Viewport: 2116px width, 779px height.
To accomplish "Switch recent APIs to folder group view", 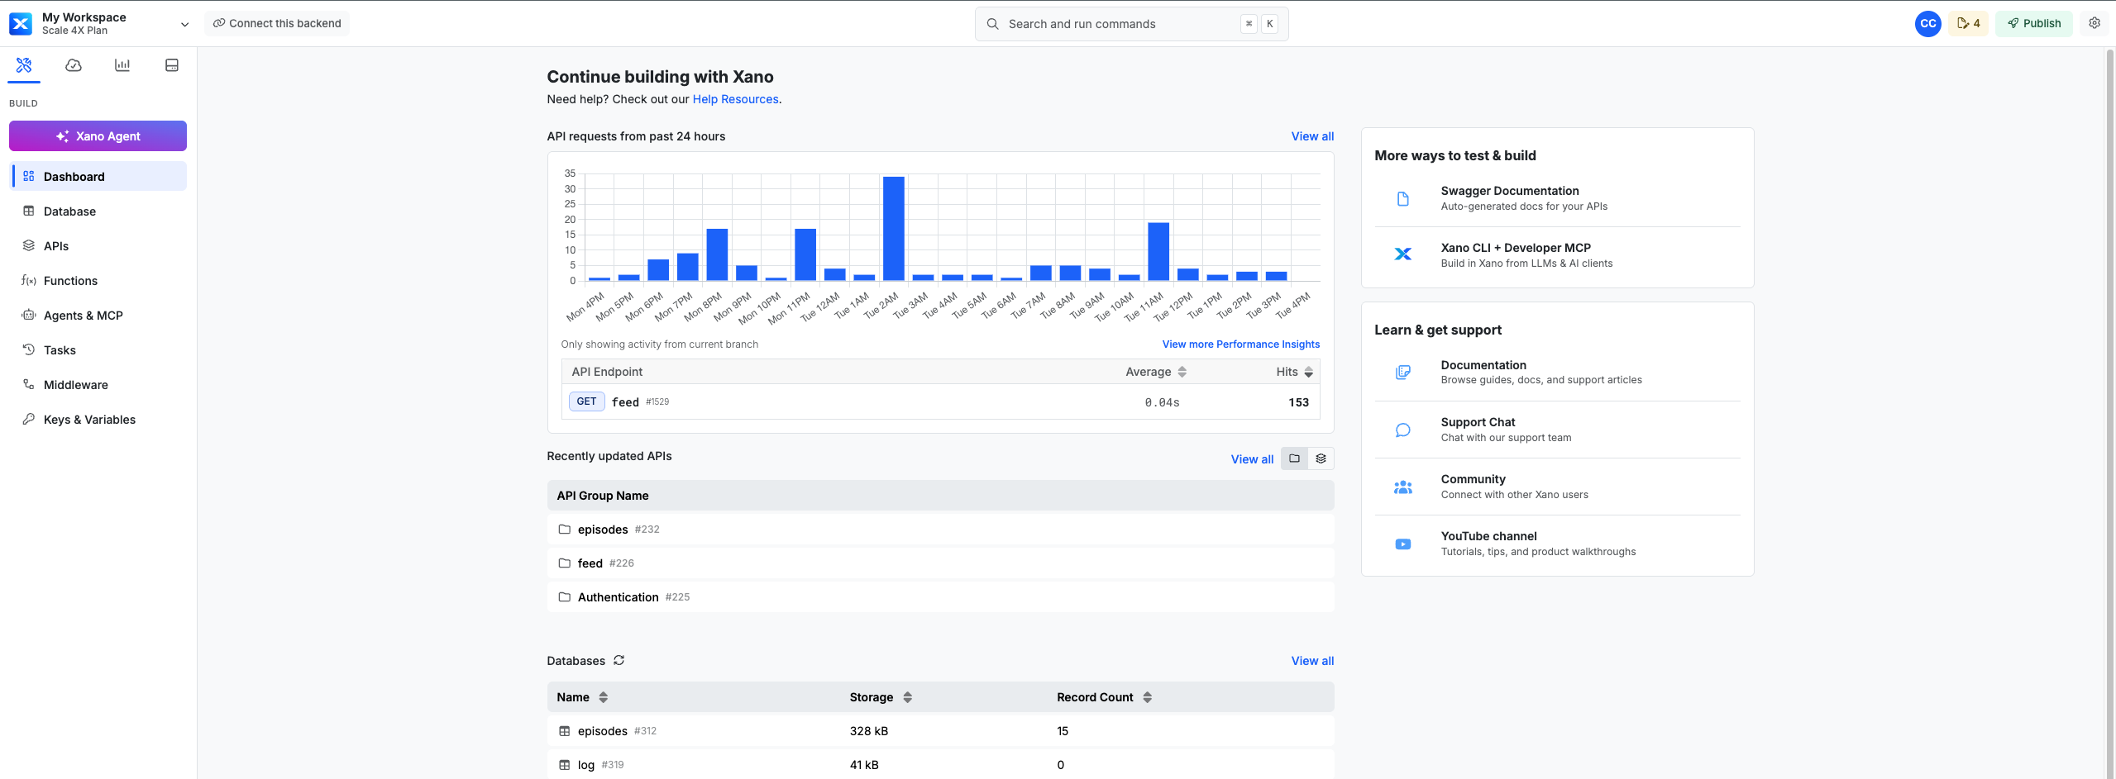I will click(1295, 458).
